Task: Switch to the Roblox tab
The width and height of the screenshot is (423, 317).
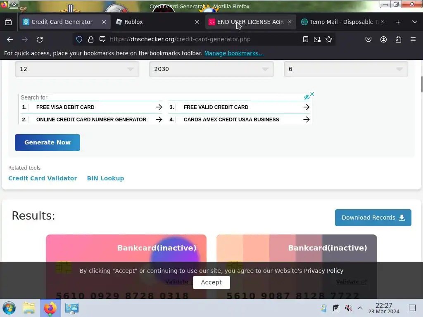Action: (x=158, y=22)
